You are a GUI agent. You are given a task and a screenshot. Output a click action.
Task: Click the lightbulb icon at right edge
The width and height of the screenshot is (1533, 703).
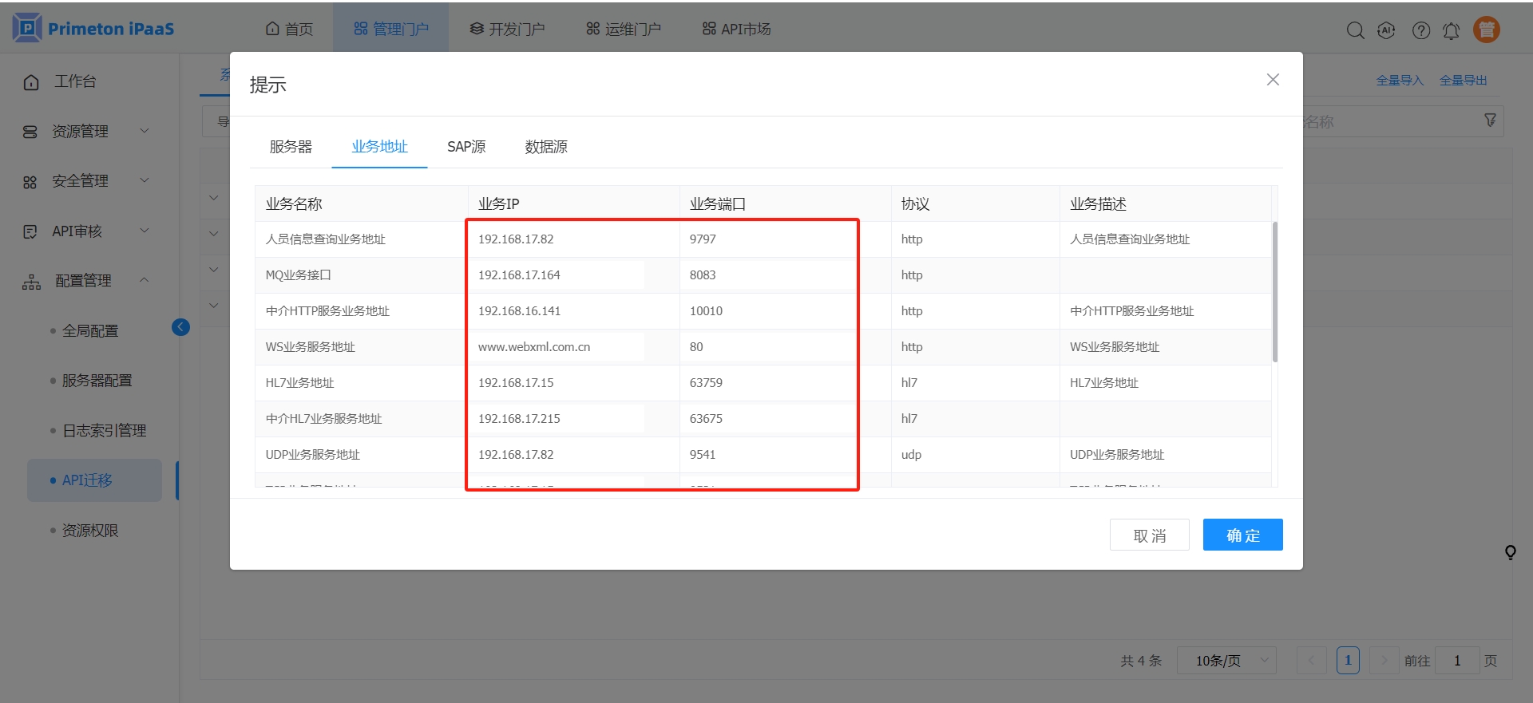click(x=1510, y=552)
